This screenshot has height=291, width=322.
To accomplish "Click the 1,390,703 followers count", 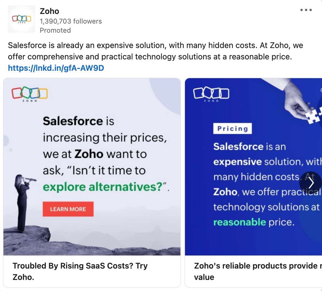I will coord(71,21).
